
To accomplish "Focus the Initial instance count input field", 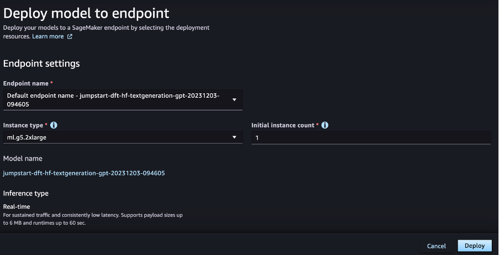I will coord(371,138).
